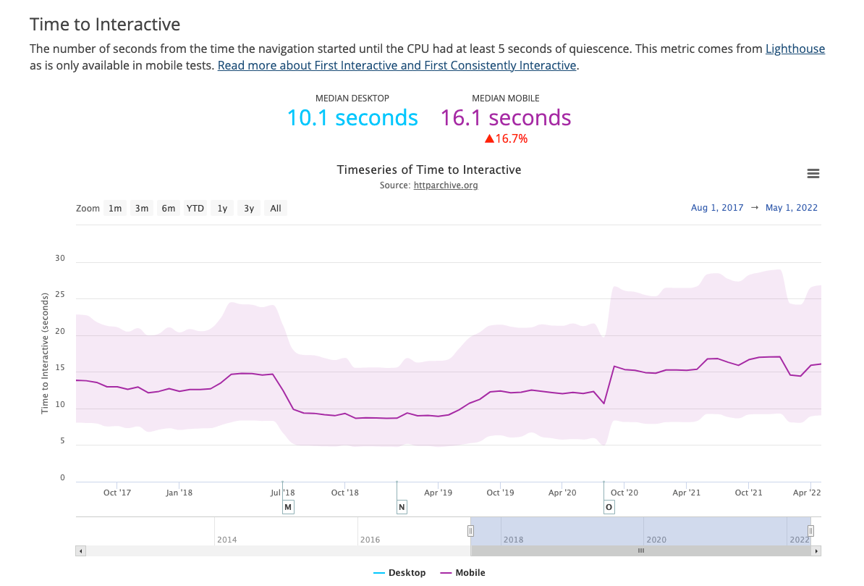864x586 pixels.
Task: Set zoom range to 3m
Action: tap(142, 208)
